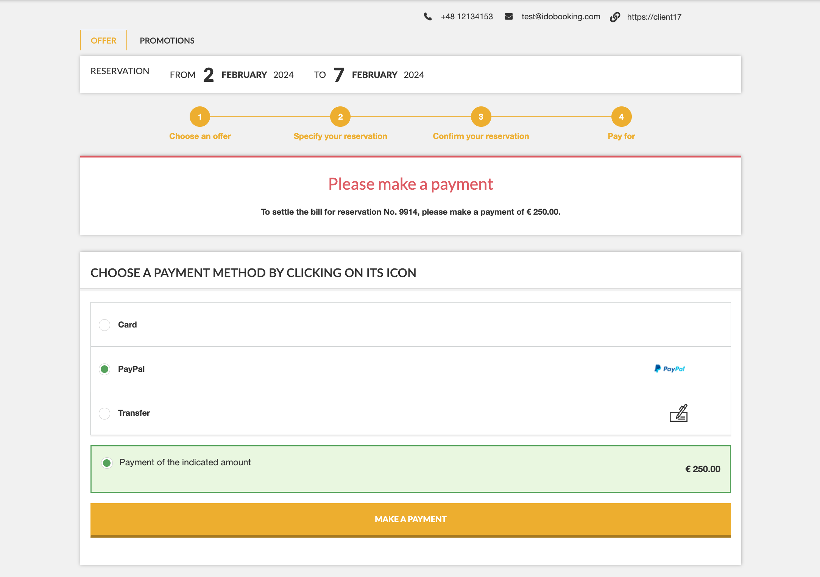Click the Confirm your reservation step label
The height and width of the screenshot is (577, 820).
pos(481,136)
